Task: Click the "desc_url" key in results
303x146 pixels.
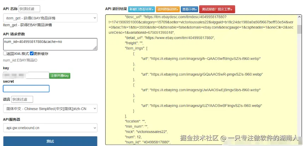Action: coord(133,17)
